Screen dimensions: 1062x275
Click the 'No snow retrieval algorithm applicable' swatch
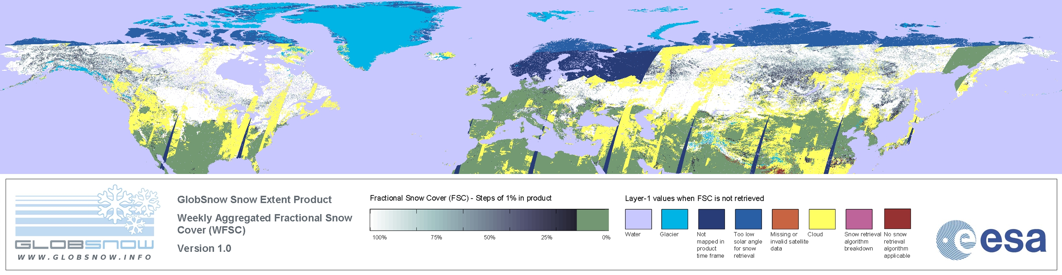[898, 219]
